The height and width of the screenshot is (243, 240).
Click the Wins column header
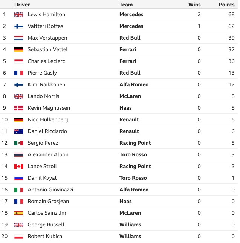click(194, 5)
